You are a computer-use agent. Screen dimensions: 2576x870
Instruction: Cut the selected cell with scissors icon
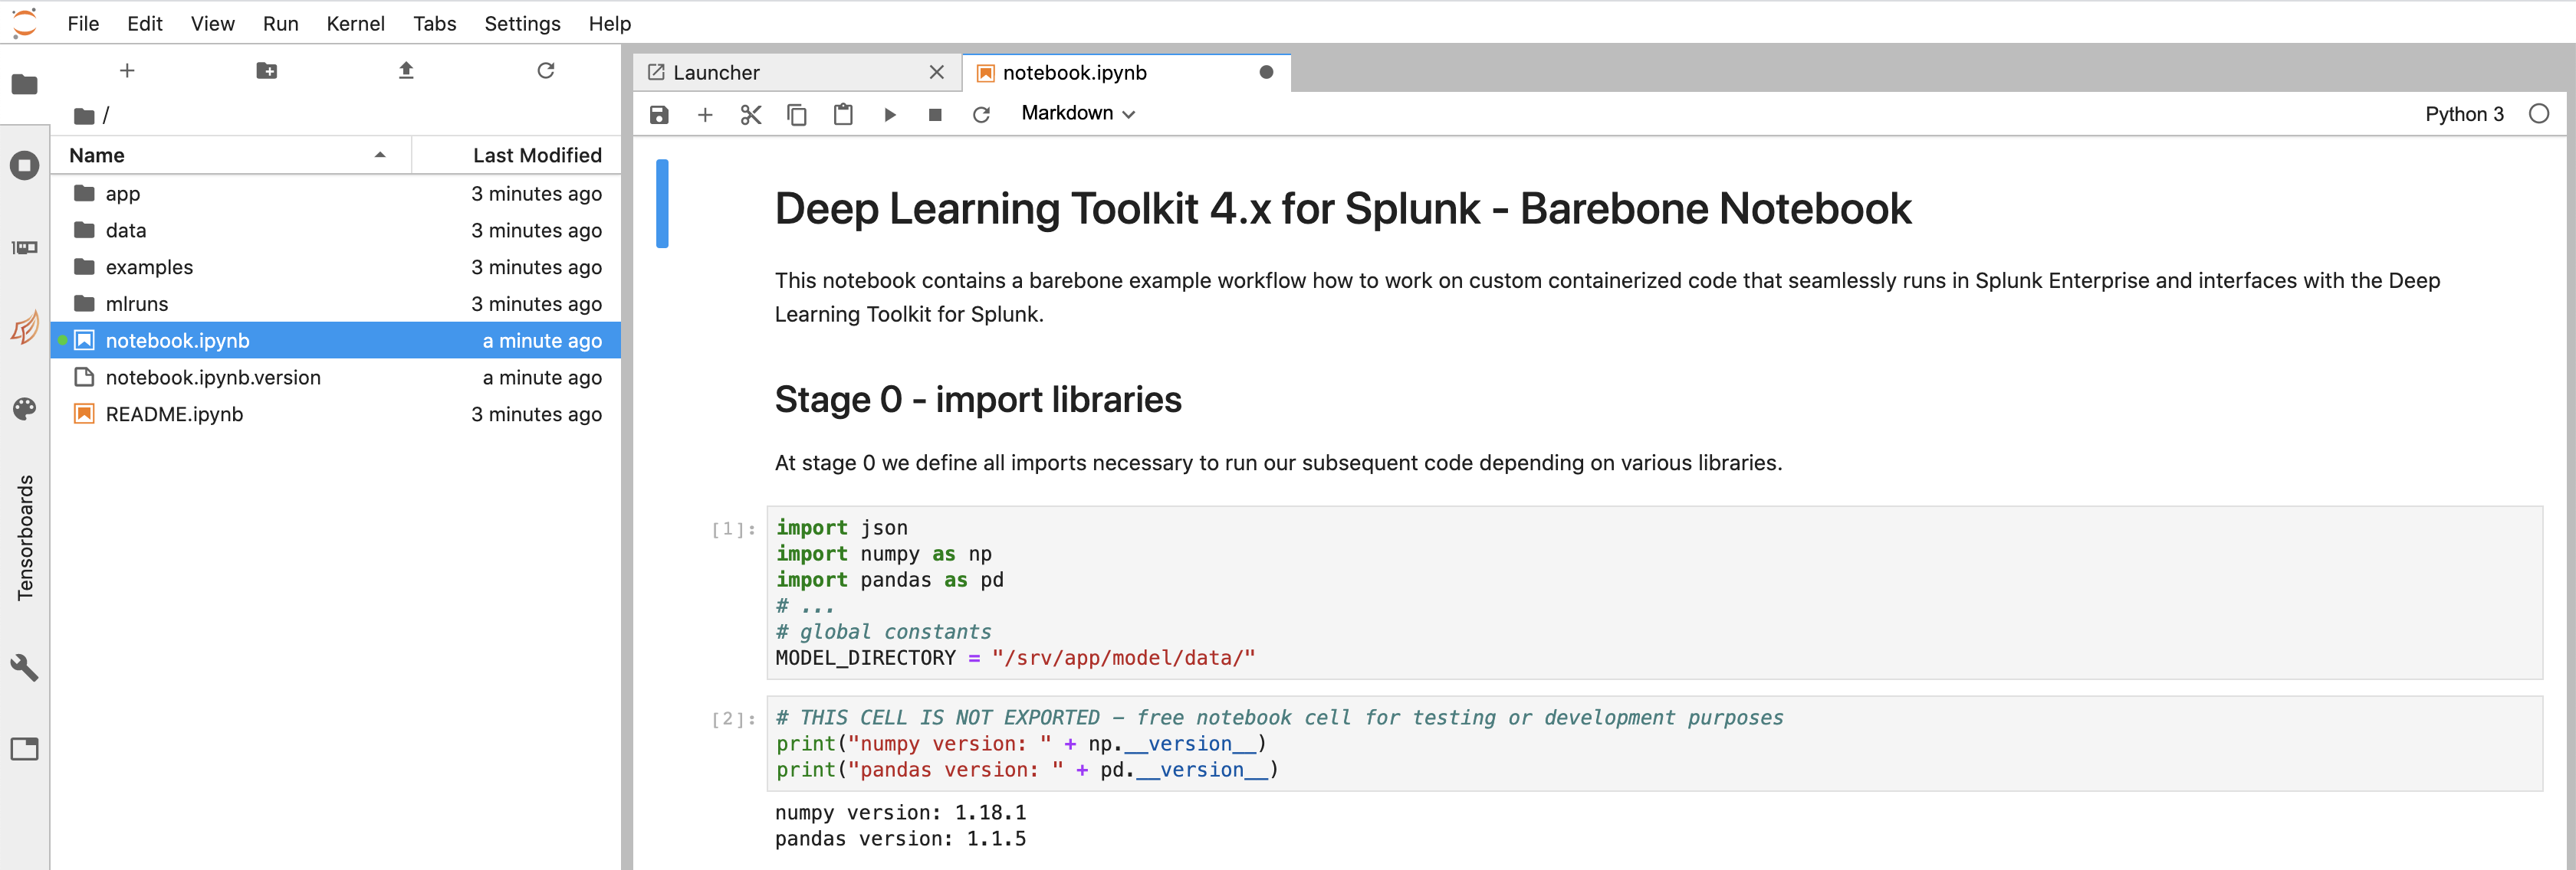pyautogui.click(x=751, y=115)
